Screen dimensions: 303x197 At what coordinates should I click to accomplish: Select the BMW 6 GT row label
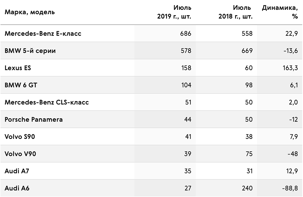click(21, 85)
